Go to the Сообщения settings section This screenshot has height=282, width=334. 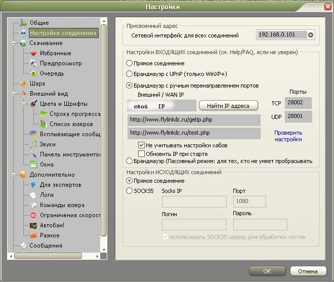pyautogui.click(x=46, y=246)
